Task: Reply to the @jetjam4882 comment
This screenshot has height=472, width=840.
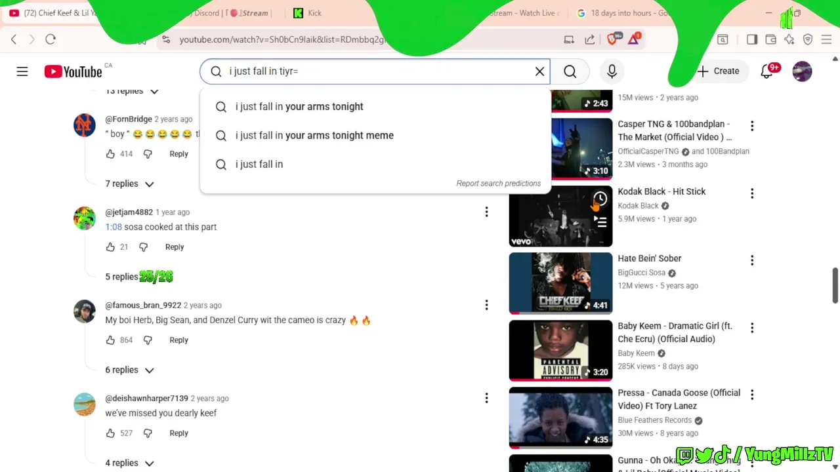Action: tap(175, 247)
